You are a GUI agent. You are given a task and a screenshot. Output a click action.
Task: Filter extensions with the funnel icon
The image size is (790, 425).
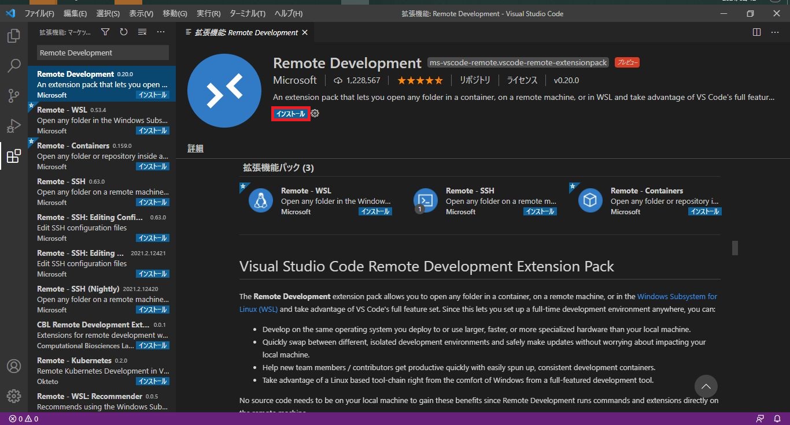tap(104, 32)
